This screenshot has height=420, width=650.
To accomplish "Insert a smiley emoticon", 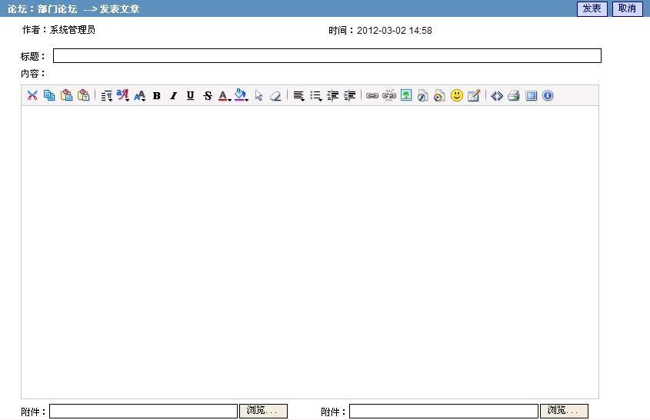I will click(x=457, y=96).
